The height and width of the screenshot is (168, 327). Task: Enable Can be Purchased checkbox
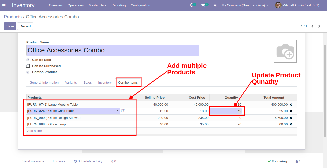point(28,66)
